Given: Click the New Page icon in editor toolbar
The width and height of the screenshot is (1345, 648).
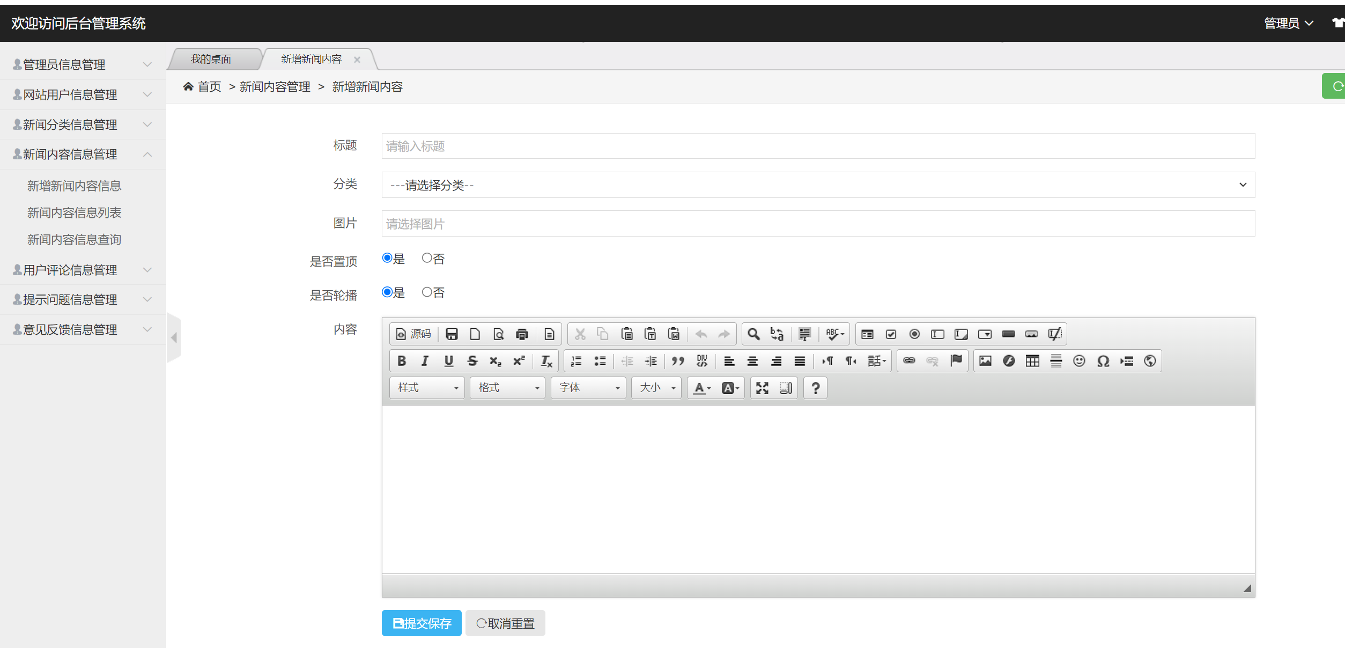Looking at the screenshot, I should (475, 334).
